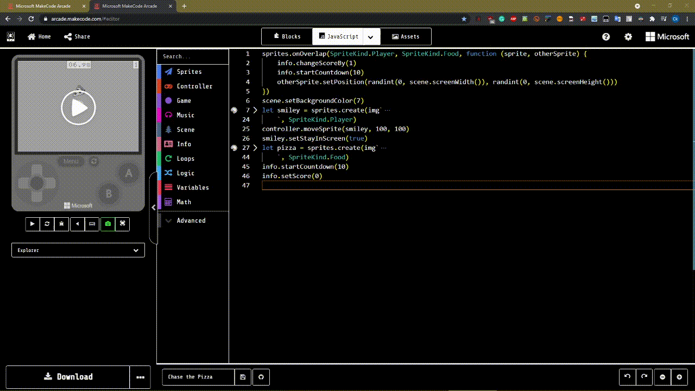Expand the folded code at line 7
The image size is (695, 391).
[x=255, y=110]
